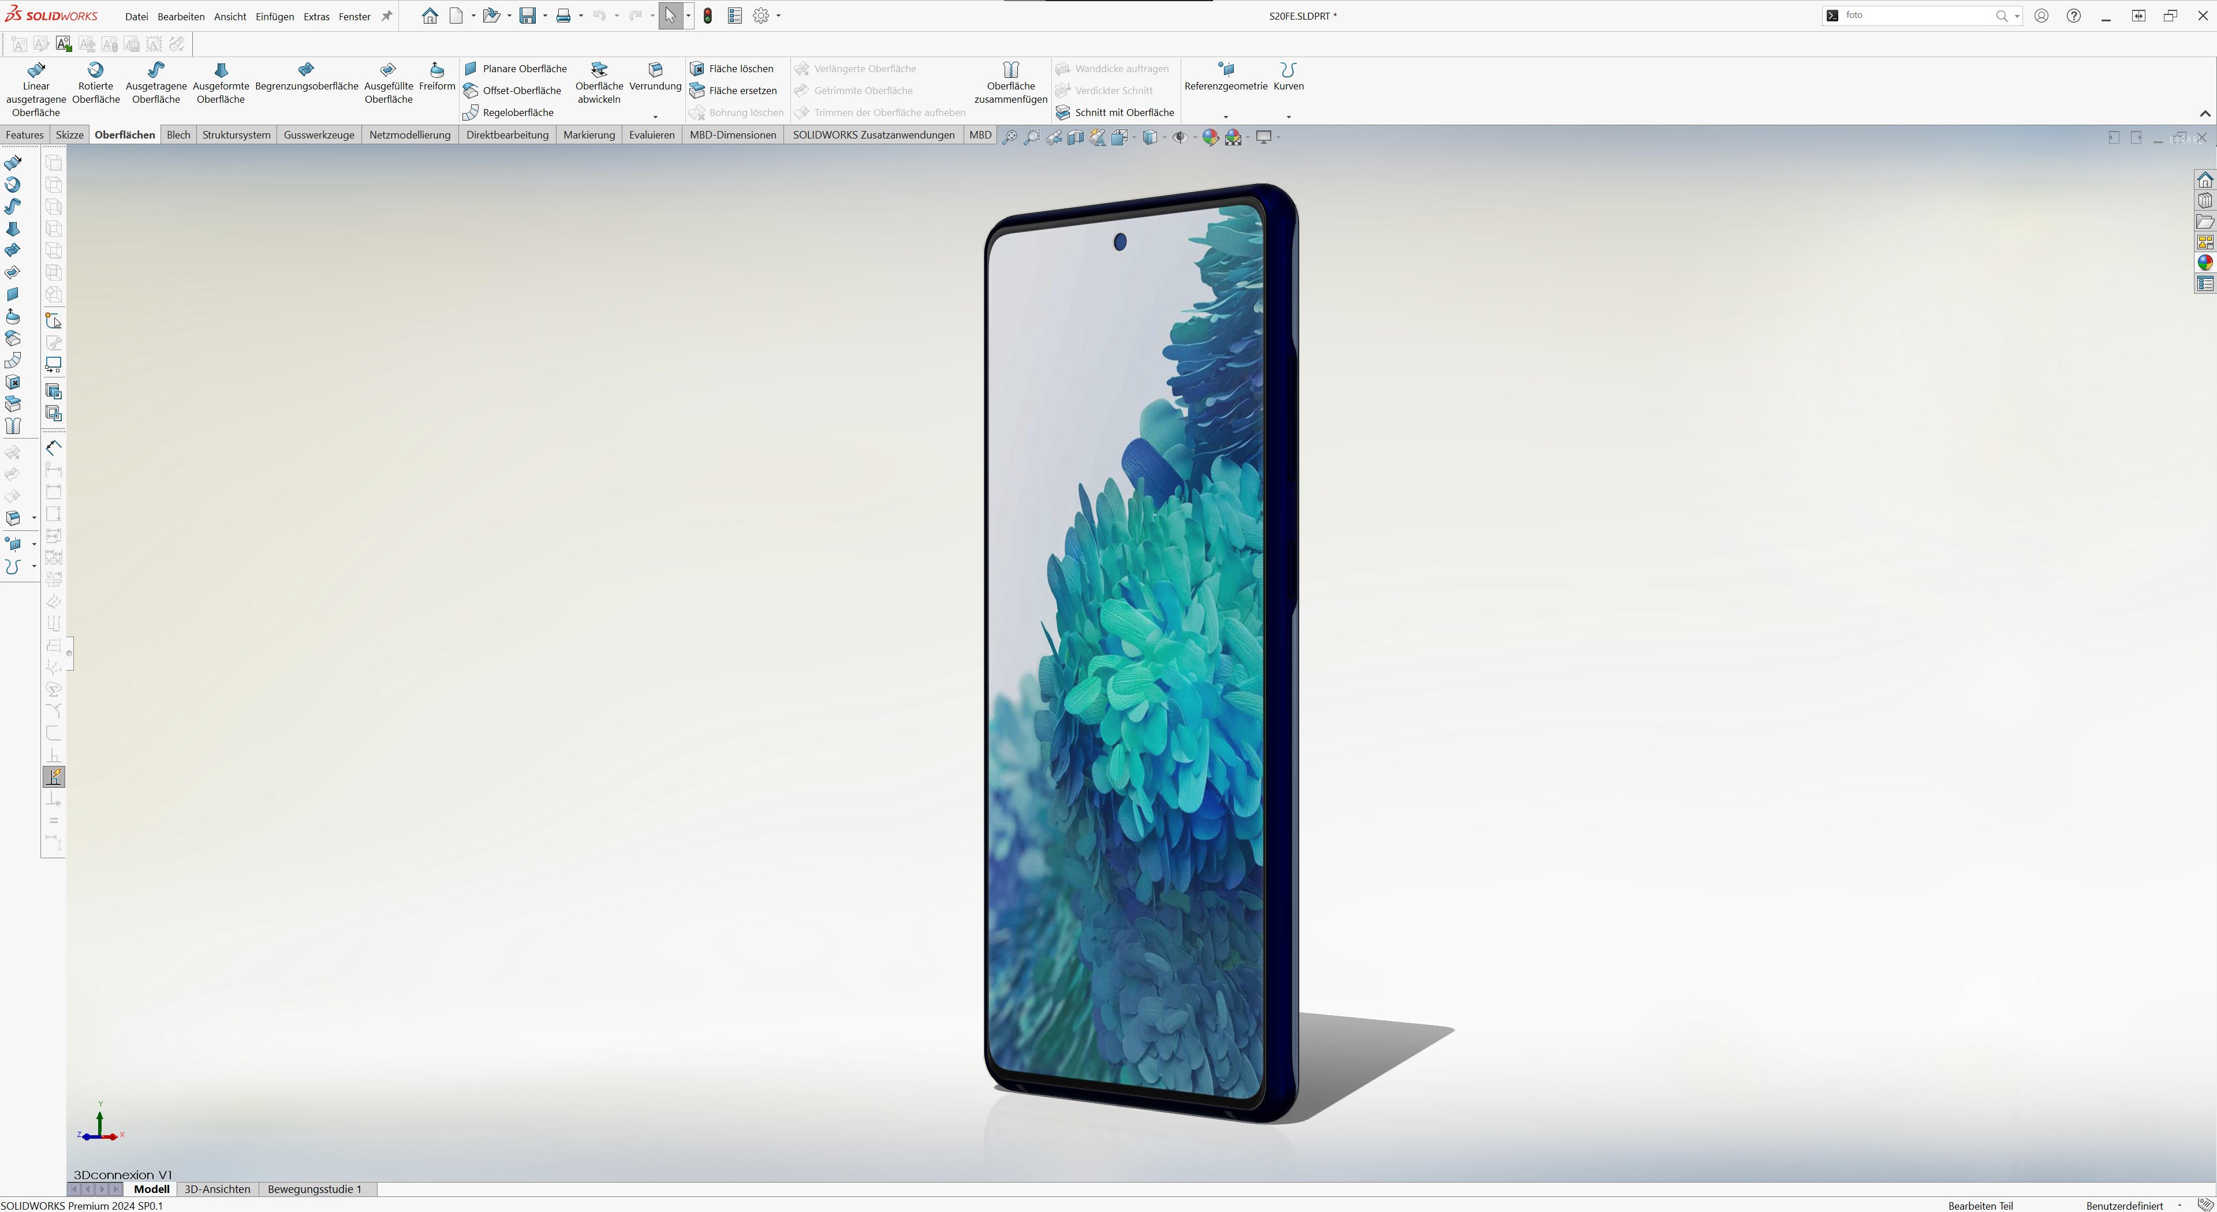The height and width of the screenshot is (1212, 2217).
Task: Open the Bearbeiten menu
Action: click(181, 16)
